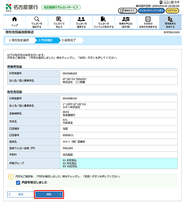Click the 名古屋銀行 logo
This screenshot has height=203, width=185.
tap(22, 7)
